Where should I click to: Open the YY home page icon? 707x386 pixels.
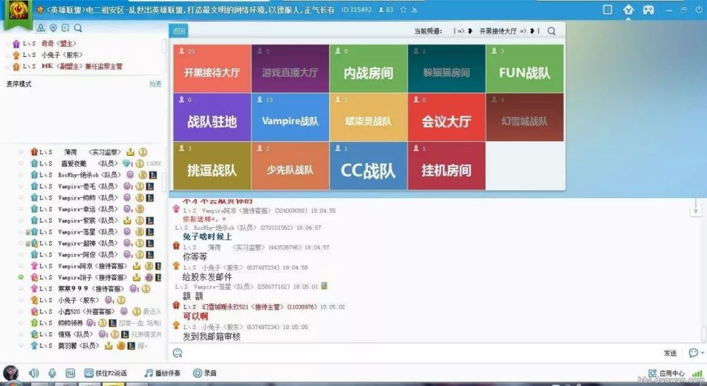point(629,10)
